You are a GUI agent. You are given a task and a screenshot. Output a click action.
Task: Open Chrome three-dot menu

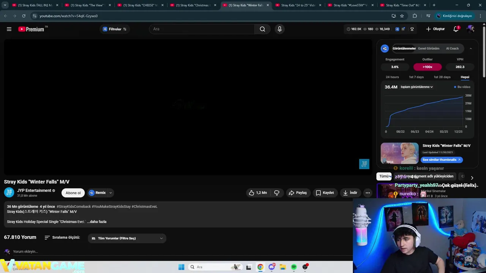point(481,16)
